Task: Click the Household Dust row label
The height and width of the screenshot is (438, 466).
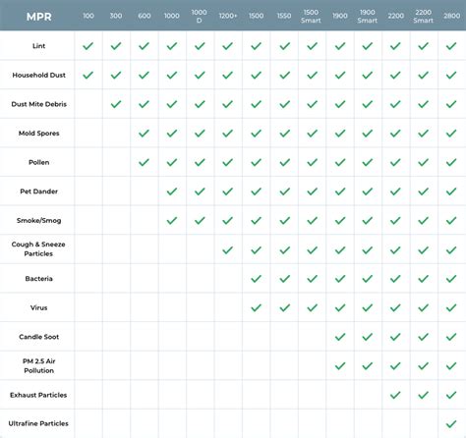Action: tap(38, 75)
